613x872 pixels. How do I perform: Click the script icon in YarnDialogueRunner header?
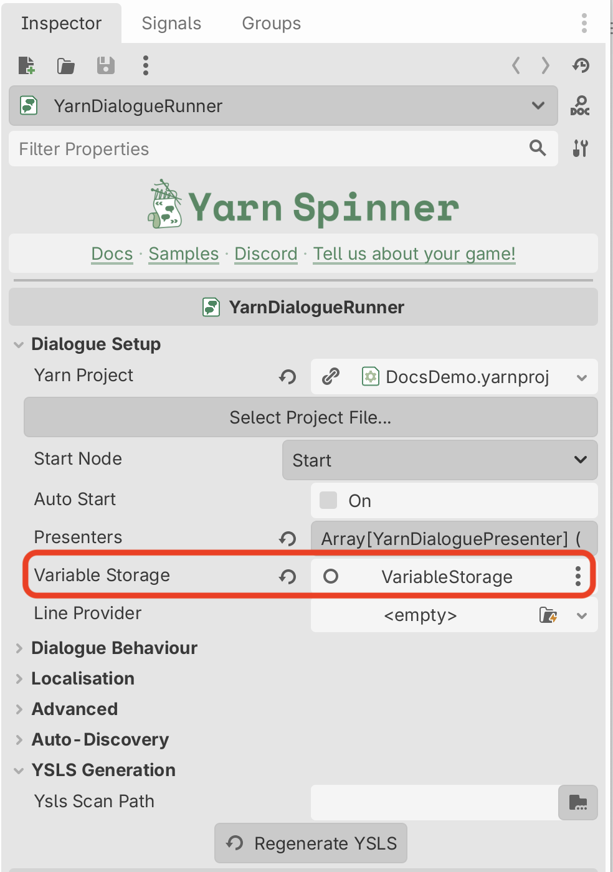click(x=211, y=307)
